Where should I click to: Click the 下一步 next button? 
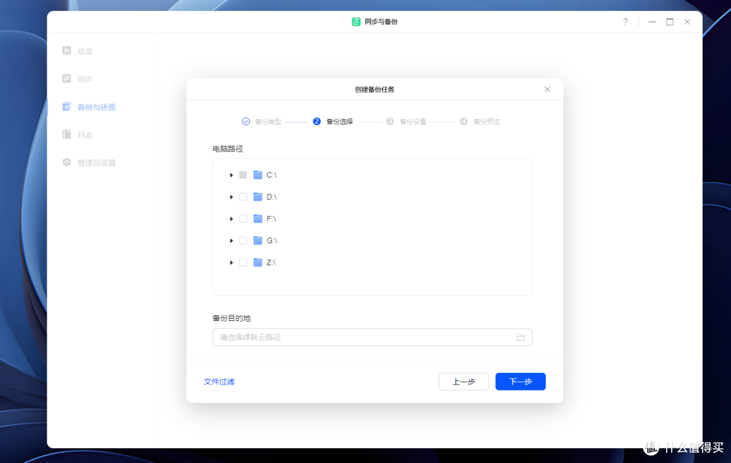(520, 381)
